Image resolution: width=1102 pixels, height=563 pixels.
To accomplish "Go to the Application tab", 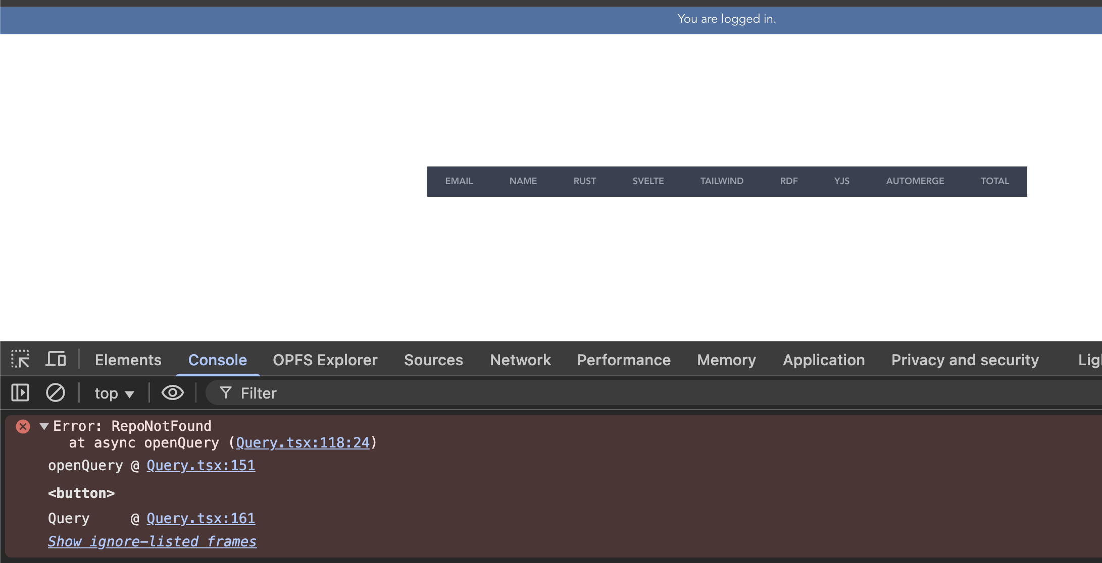I will (x=823, y=360).
